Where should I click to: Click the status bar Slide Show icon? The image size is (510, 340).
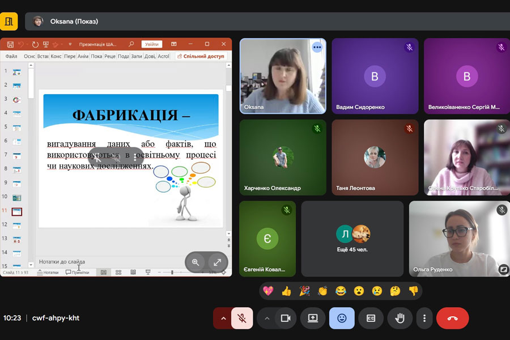coord(148,273)
